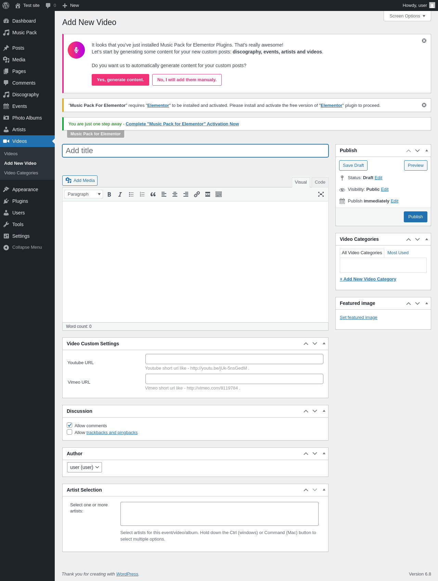This screenshot has height=581, width=438.
Task: Switch to the Code editor tab
Action: coord(320,182)
